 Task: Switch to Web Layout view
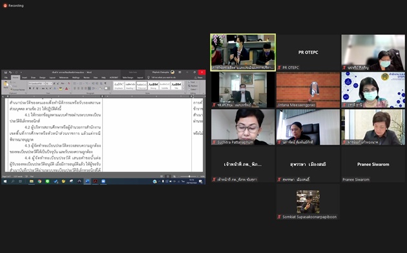[174, 176]
